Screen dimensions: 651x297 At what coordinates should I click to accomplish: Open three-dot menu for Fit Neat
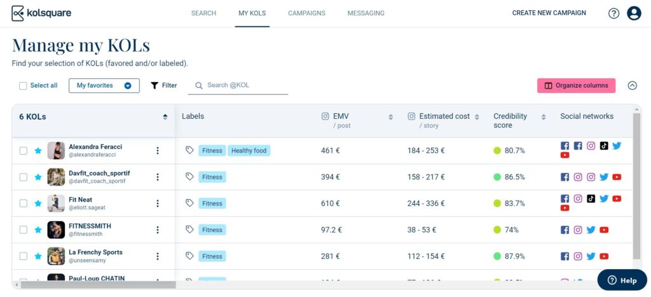click(158, 204)
